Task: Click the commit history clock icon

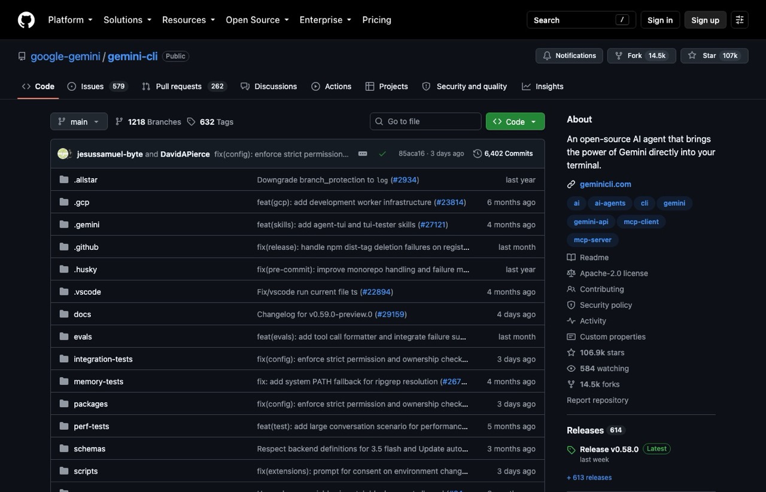Action: [x=477, y=154]
